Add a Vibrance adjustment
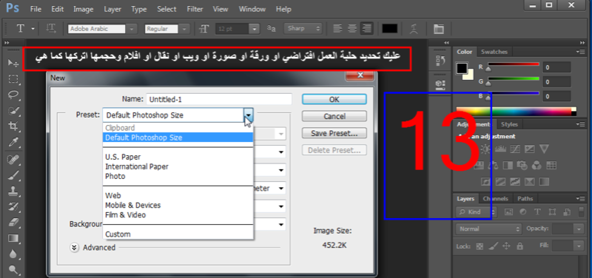The height and width of the screenshot is (278, 592). pos(544,149)
